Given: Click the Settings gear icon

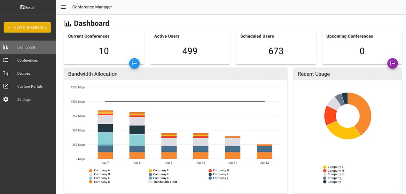Looking at the screenshot, I should (x=6, y=99).
